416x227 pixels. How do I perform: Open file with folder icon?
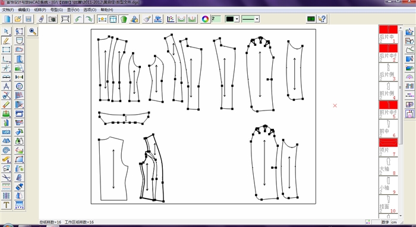click(18, 19)
